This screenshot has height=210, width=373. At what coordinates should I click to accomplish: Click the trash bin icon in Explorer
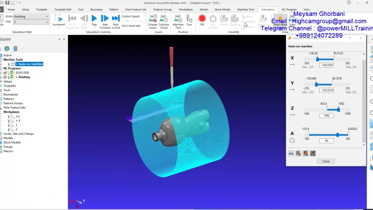click(15, 48)
